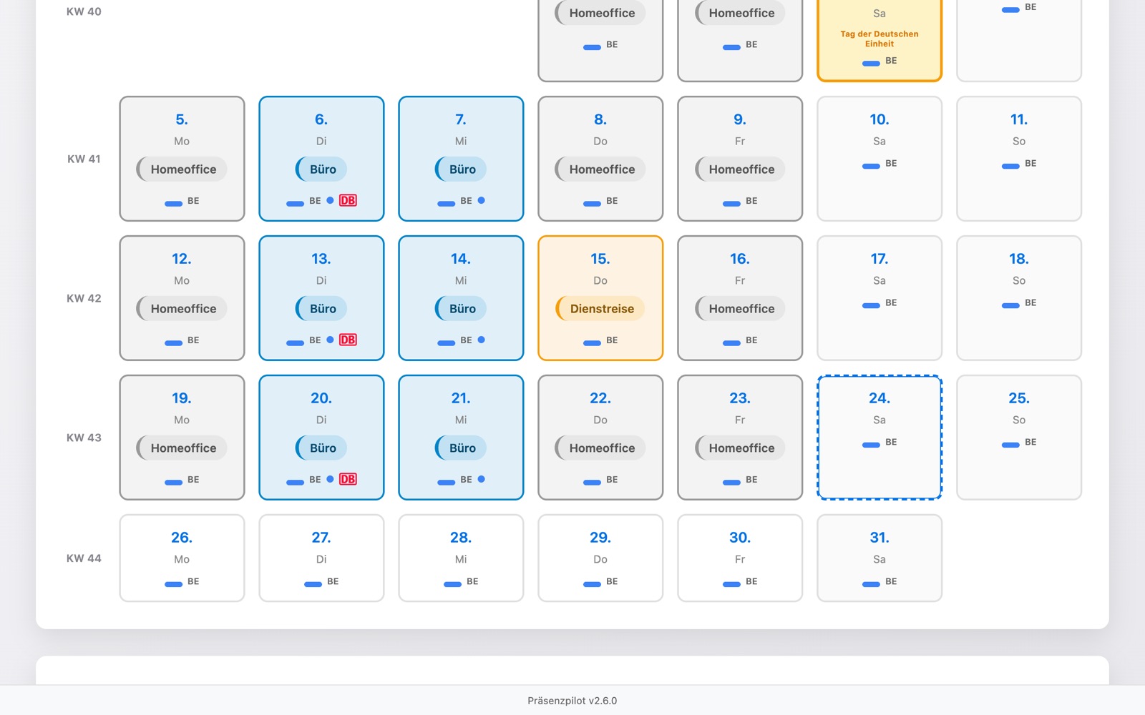Select the Büro badge on Tuesday 13
This screenshot has height=715, width=1145.
click(321, 309)
